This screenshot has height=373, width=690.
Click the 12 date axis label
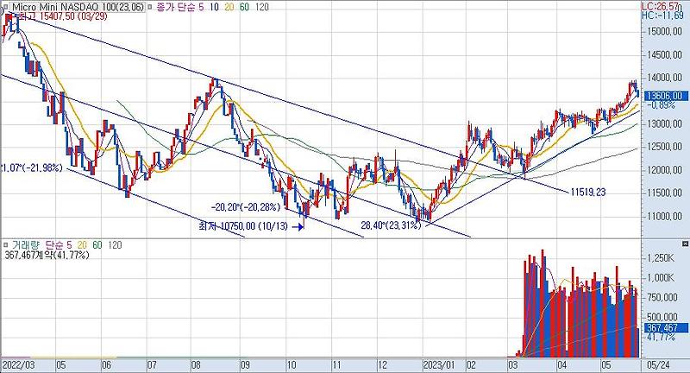click(x=382, y=365)
